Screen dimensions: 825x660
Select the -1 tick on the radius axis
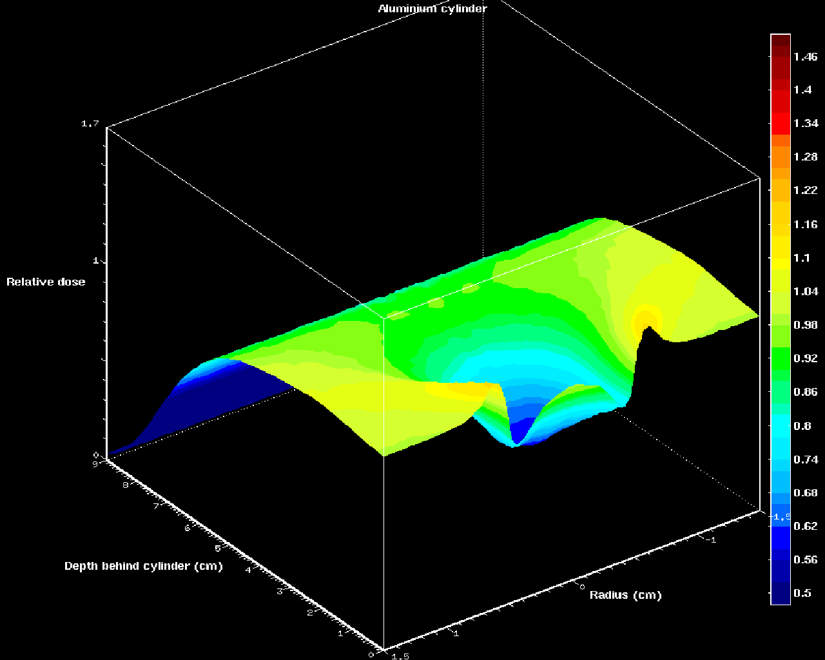710,540
